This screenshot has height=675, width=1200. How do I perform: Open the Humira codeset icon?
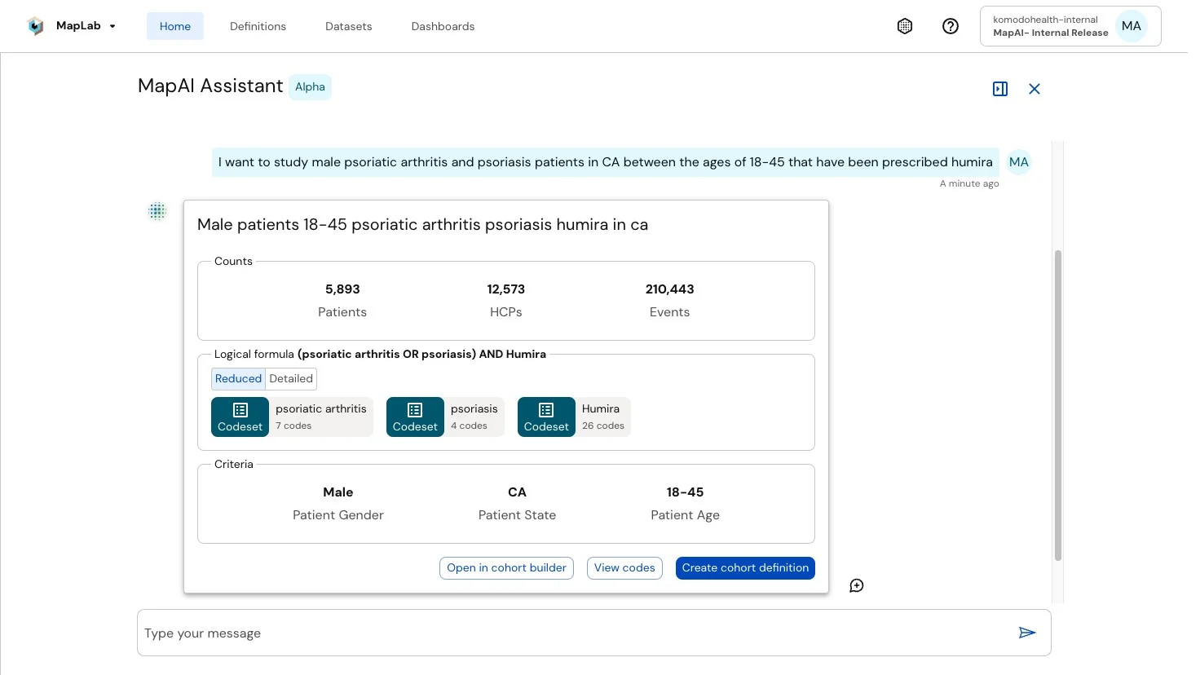point(546,417)
